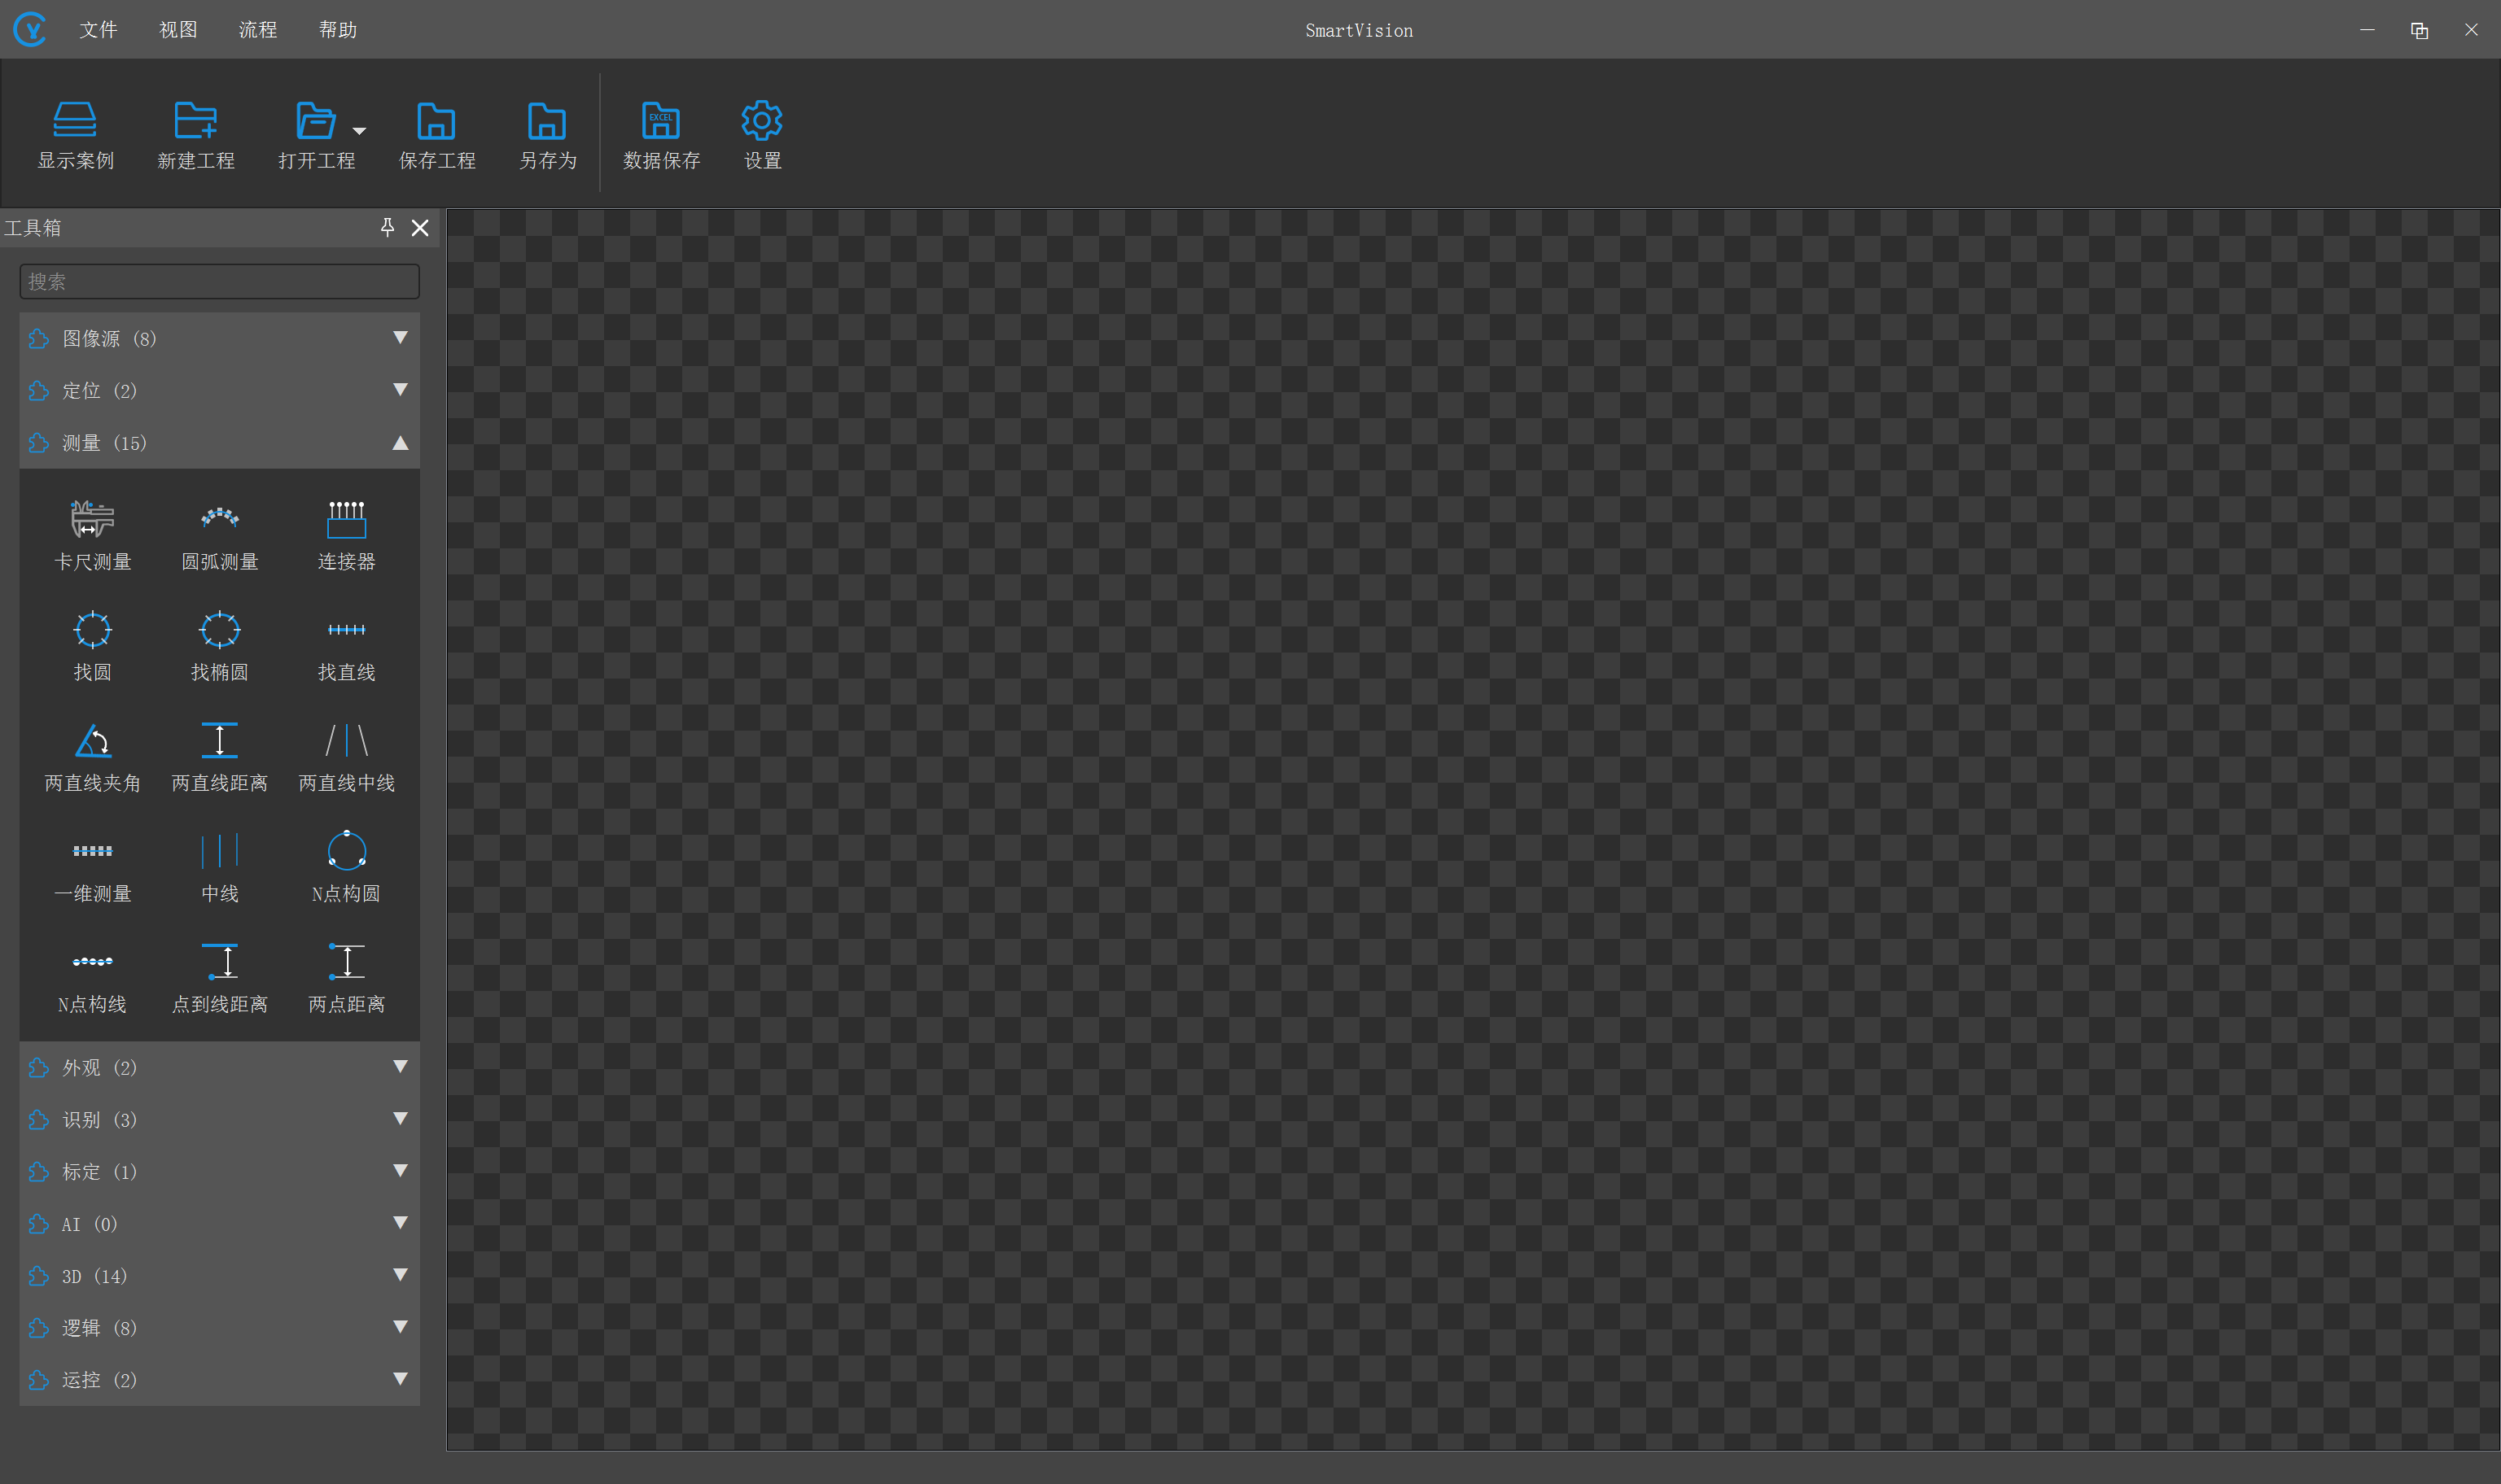Open the 流程 menu

pyautogui.click(x=257, y=30)
